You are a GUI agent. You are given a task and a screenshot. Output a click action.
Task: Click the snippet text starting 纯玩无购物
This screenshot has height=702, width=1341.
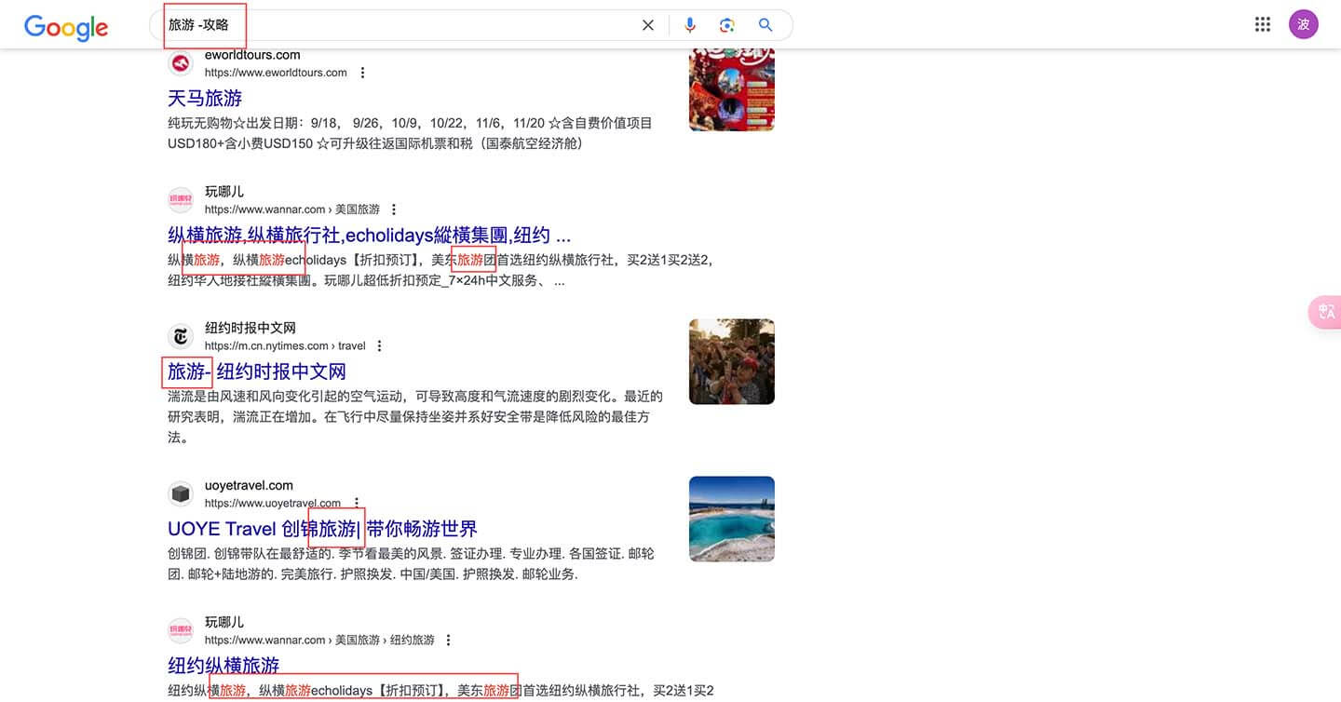pyautogui.click(x=410, y=133)
